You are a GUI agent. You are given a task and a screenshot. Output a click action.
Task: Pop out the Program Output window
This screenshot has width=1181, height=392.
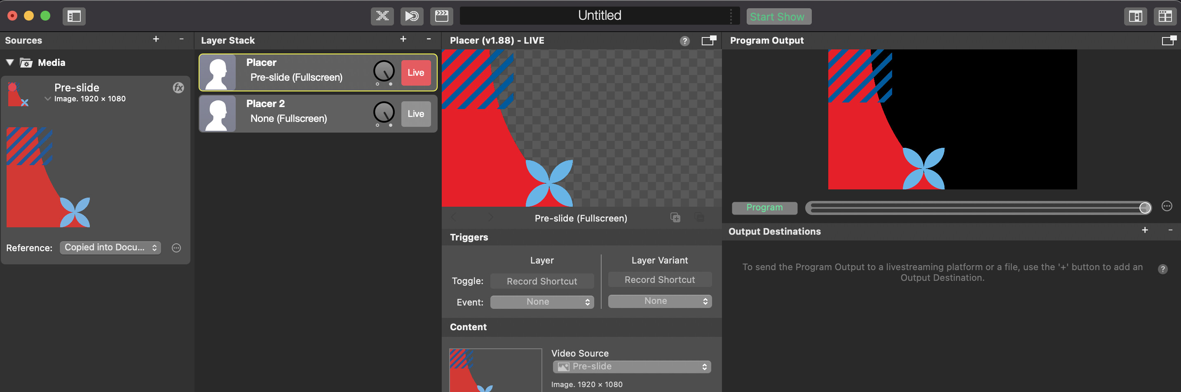tap(1168, 41)
